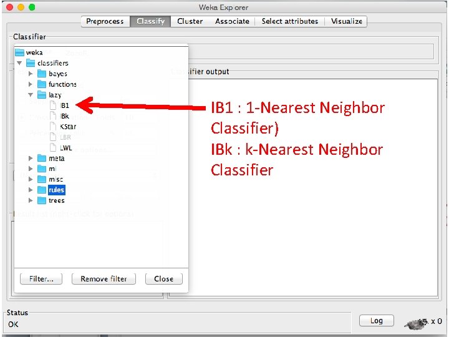Select the KStar classifier label
449x337 pixels.
68,127
